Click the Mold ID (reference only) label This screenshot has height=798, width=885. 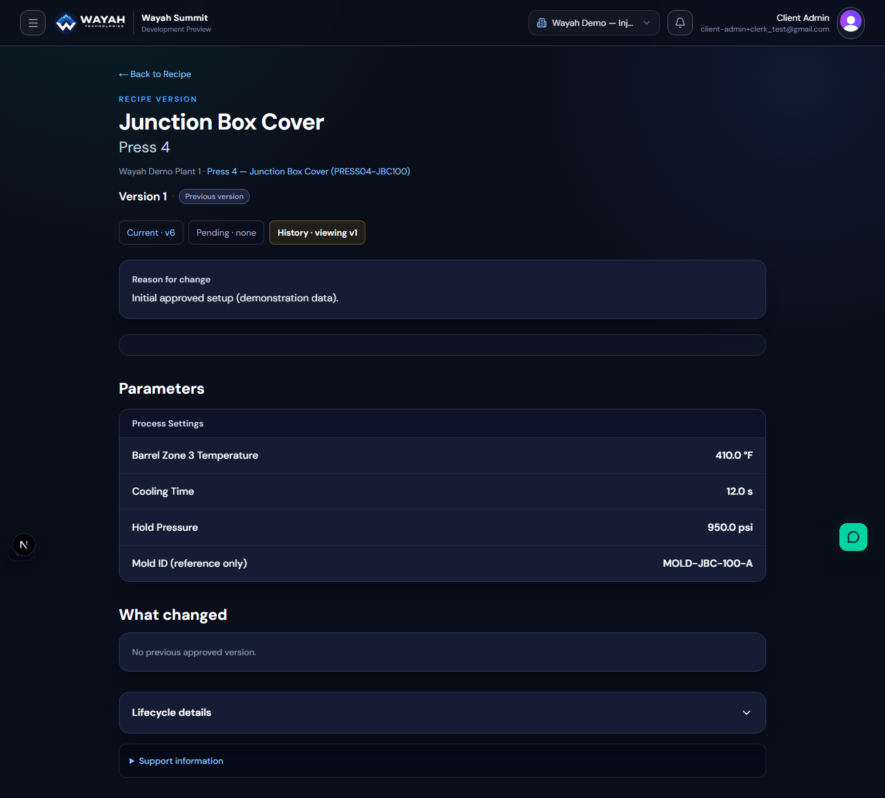(190, 564)
